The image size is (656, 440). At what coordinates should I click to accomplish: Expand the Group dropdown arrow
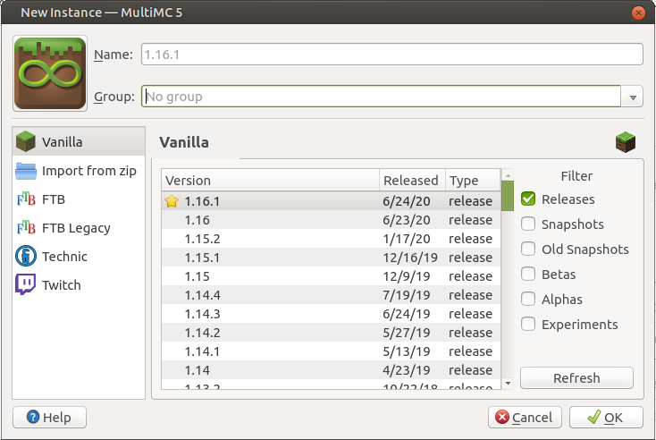tap(632, 97)
